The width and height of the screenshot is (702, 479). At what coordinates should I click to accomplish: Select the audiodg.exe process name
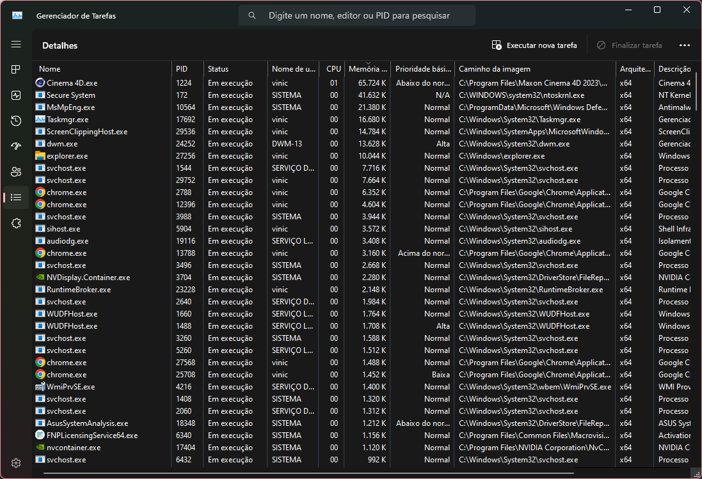pyautogui.click(x=67, y=240)
